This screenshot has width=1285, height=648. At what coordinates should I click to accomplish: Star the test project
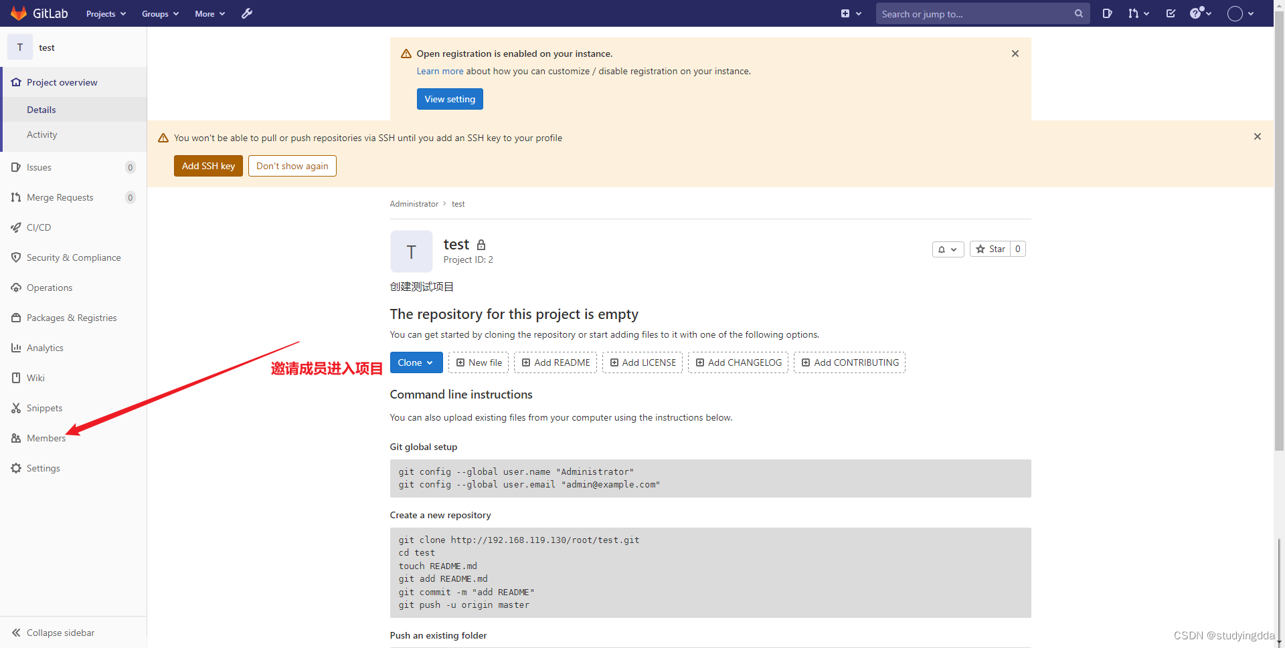[990, 249]
